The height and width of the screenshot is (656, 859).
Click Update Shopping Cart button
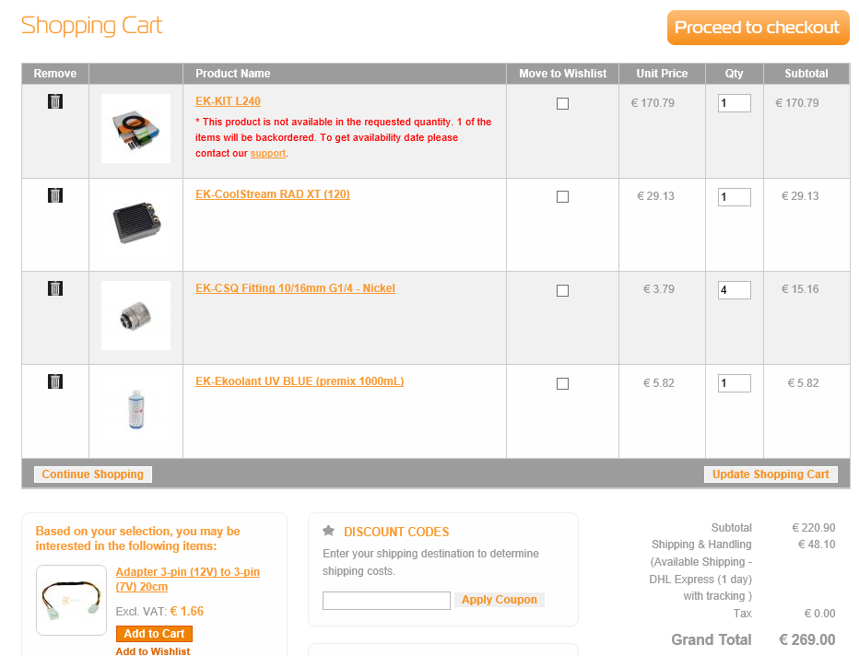pyautogui.click(x=771, y=474)
